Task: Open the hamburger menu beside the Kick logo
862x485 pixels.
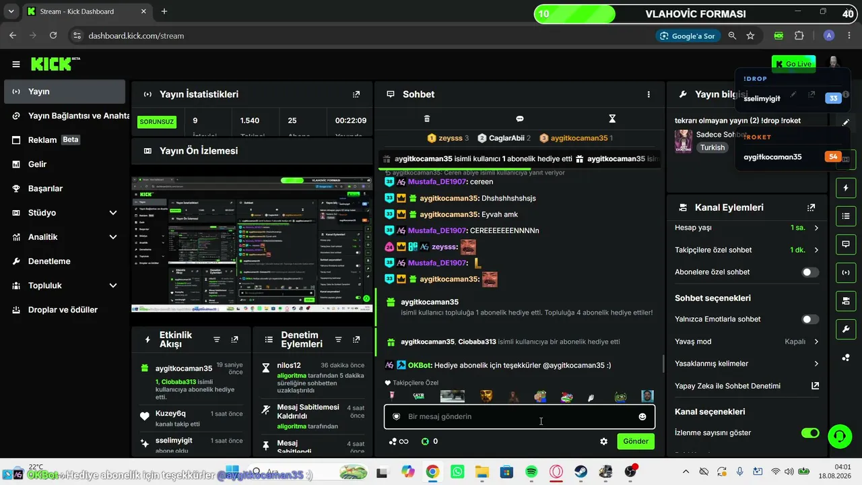Action: click(x=16, y=65)
